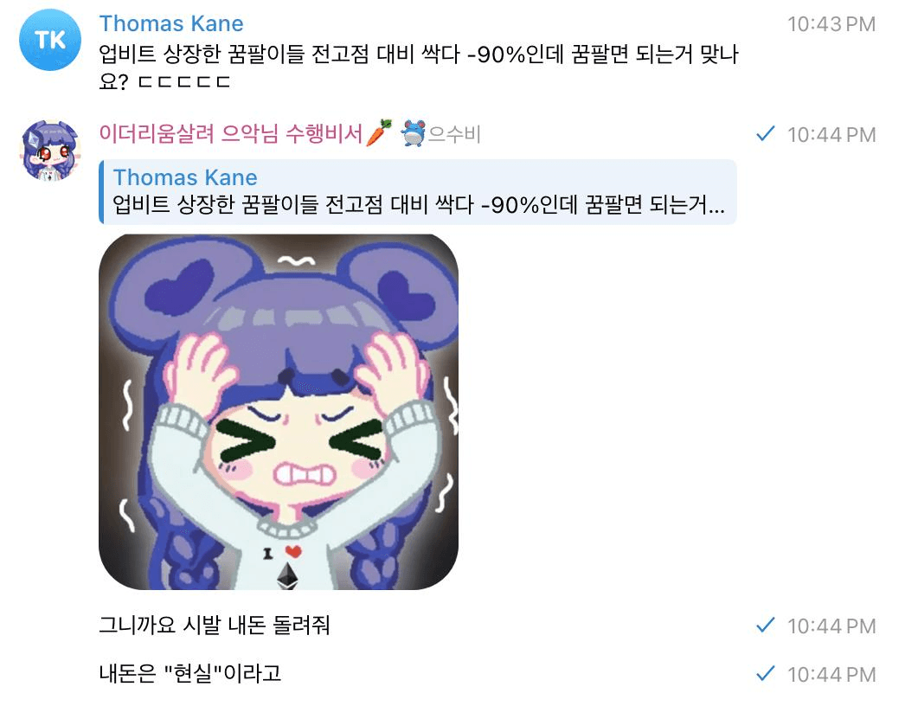Click the Thomas Kane name inside reply quote
Screen dimensions: 905x706
[185, 177]
